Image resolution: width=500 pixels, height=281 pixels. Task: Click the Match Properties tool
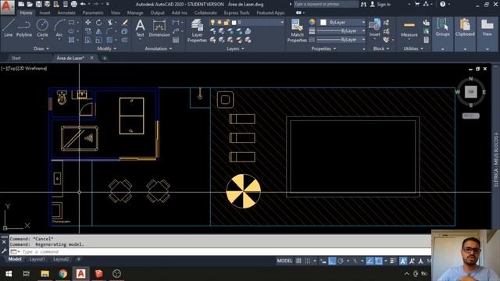pyautogui.click(x=297, y=30)
